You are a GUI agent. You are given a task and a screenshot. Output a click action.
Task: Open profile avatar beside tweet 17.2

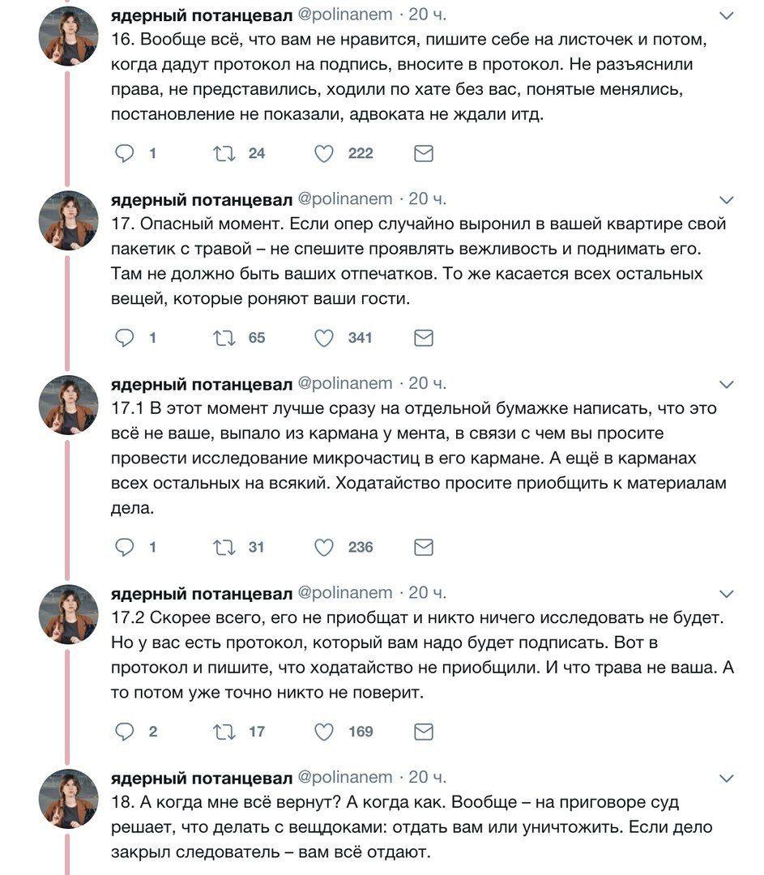coord(69,614)
